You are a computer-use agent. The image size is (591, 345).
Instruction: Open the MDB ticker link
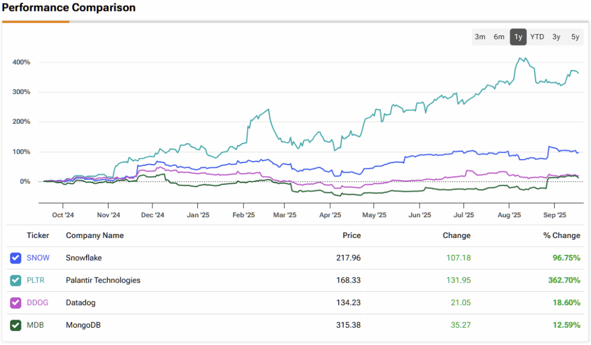click(35, 325)
